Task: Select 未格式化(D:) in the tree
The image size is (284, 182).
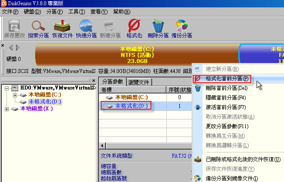Action: pyautogui.click(x=45, y=102)
